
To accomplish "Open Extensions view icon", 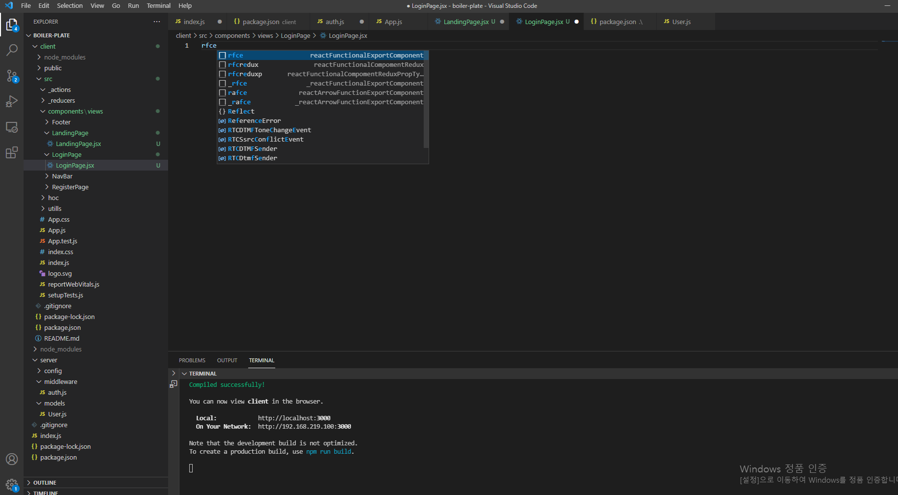I will (12, 152).
